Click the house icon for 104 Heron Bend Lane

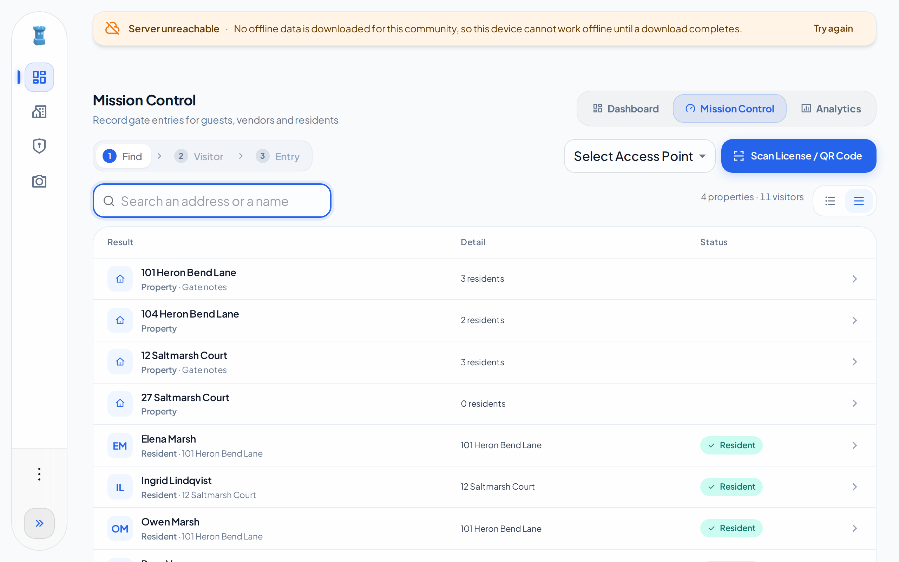tap(120, 320)
